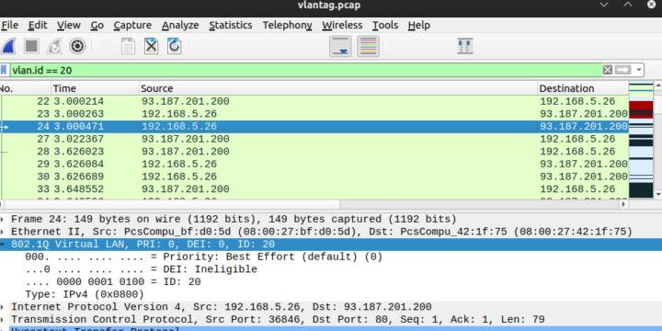Select the Priority: Best Effort field

click(203, 257)
